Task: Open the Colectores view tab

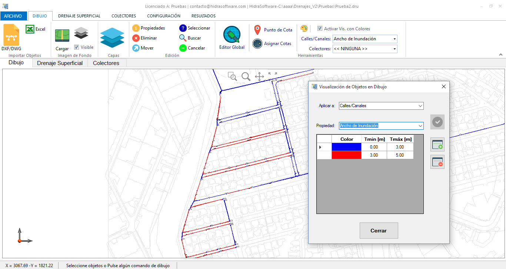Action: pos(106,63)
